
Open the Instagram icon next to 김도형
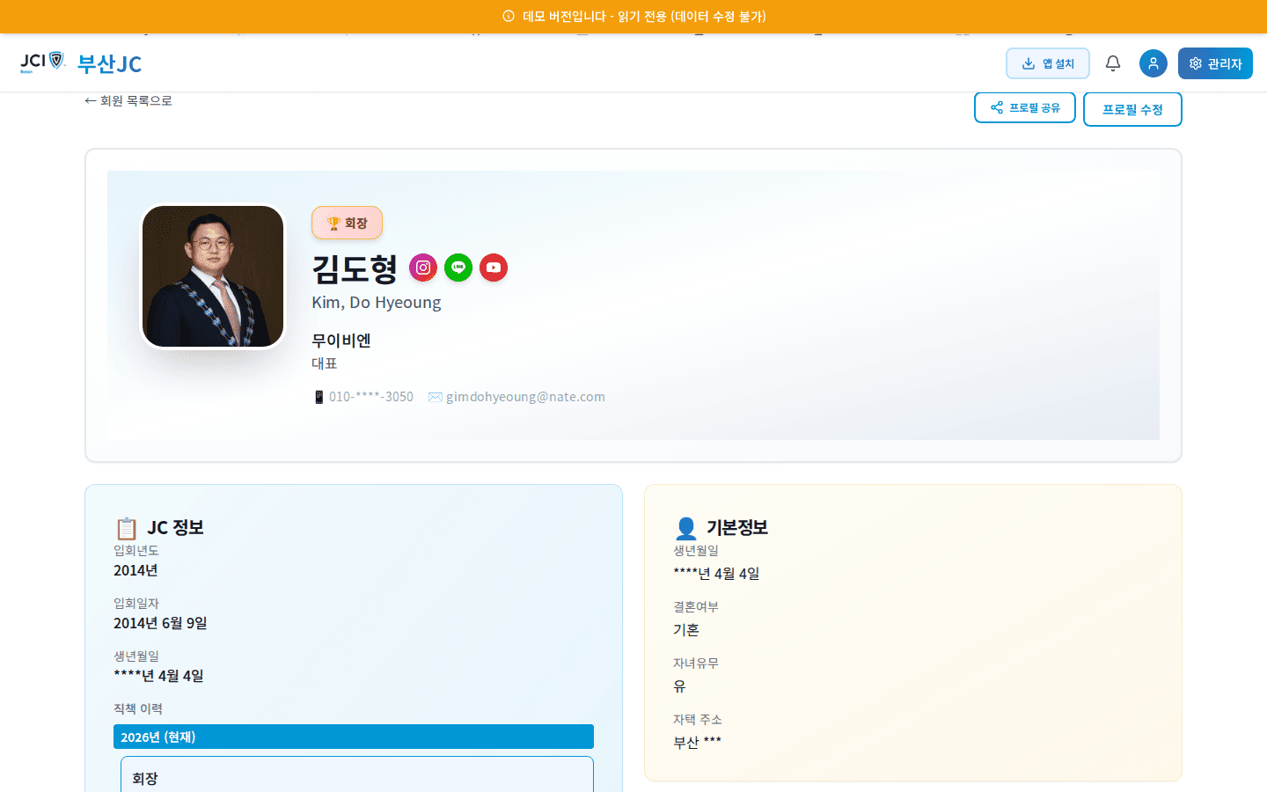click(423, 268)
